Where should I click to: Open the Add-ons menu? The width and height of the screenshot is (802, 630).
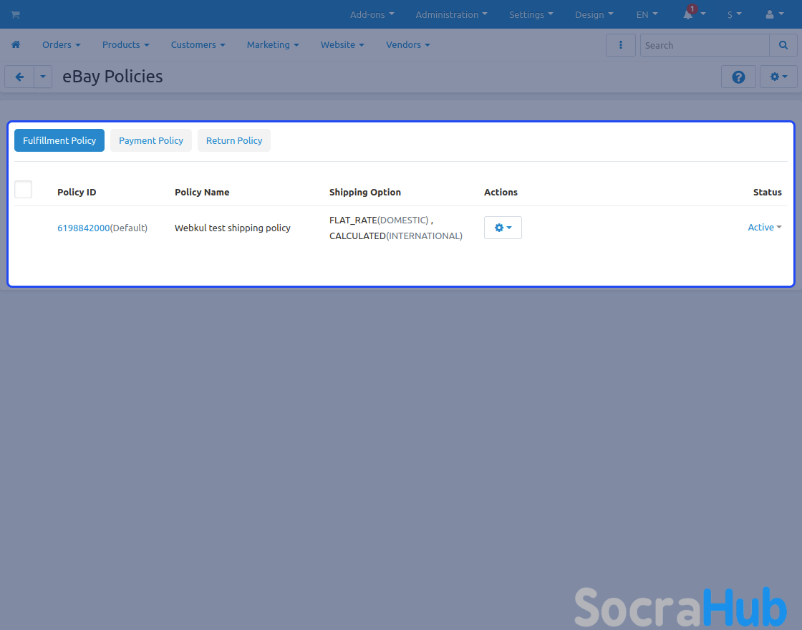pos(372,14)
